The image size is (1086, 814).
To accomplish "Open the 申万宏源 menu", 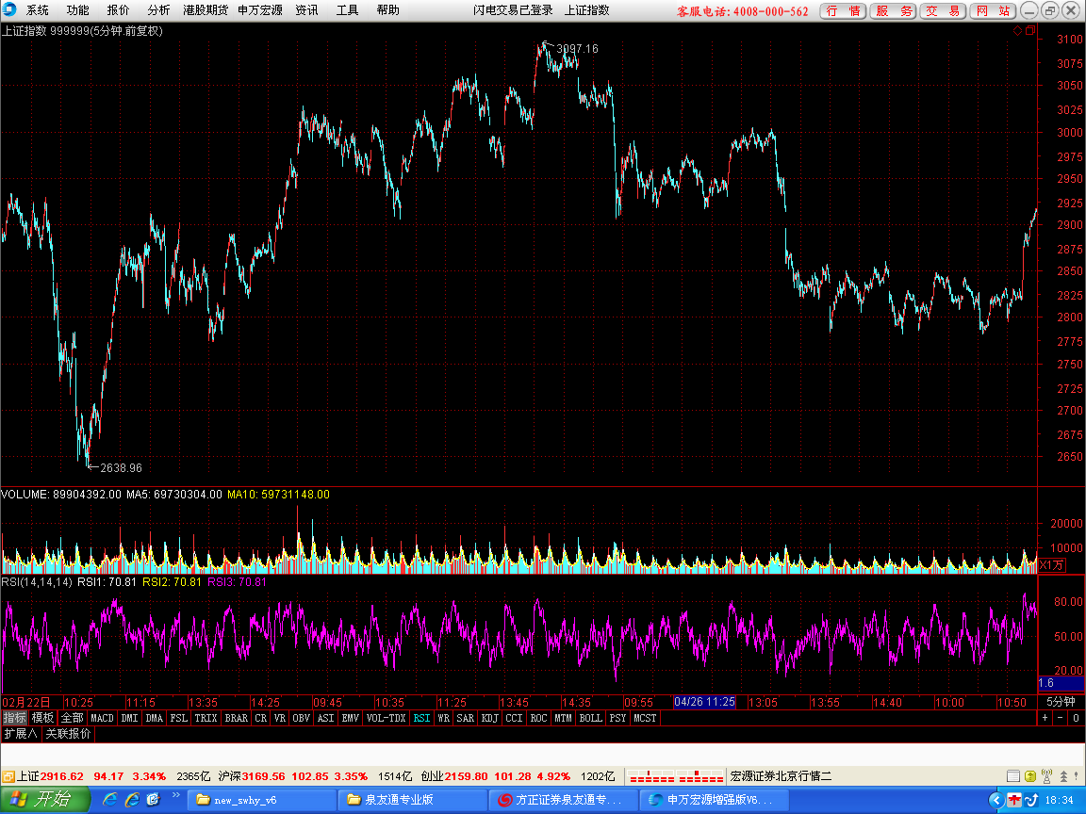I will (x=260, y=10).
